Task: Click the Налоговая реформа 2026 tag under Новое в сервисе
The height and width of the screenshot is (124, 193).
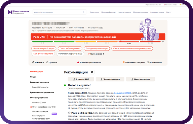Action: pyautogui.click(x=79, y=88)
